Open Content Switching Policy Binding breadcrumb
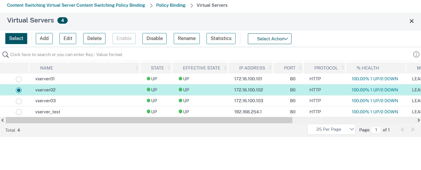 [76, 5]
